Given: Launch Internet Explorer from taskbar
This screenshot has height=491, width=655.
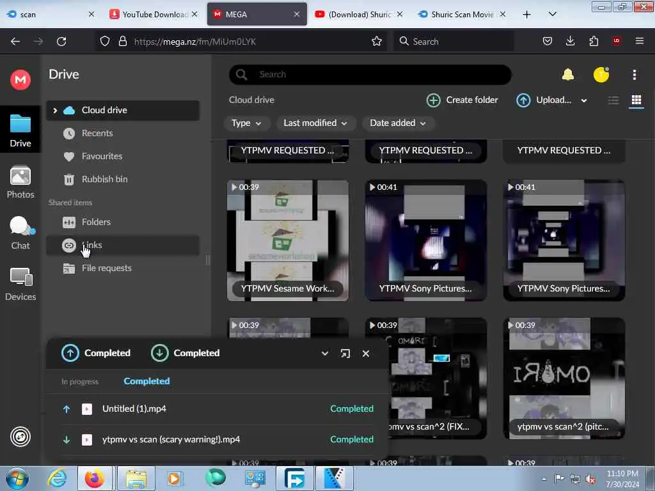Looking at the screenshot, I should 57,478.
